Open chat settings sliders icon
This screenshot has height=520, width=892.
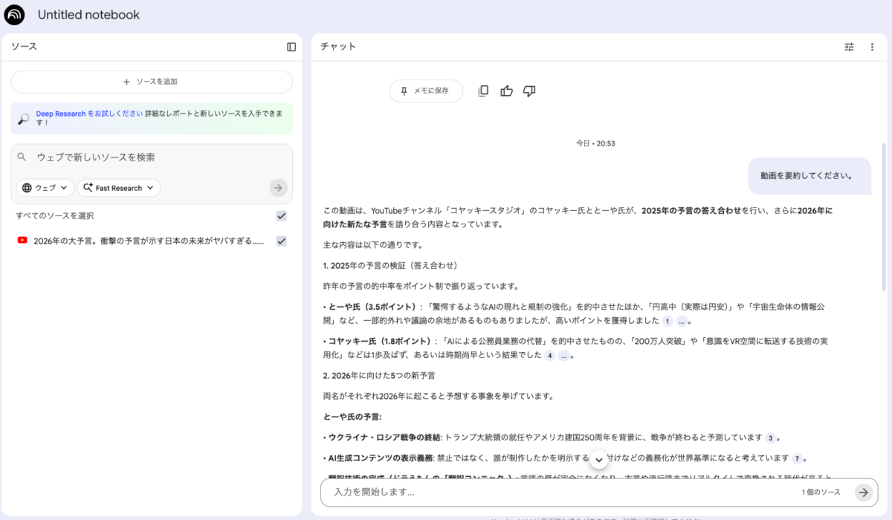point(849,47)
